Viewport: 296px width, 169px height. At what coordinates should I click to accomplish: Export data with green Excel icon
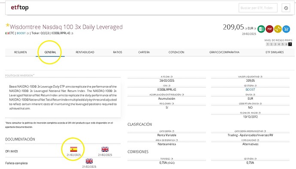point(261,29)
